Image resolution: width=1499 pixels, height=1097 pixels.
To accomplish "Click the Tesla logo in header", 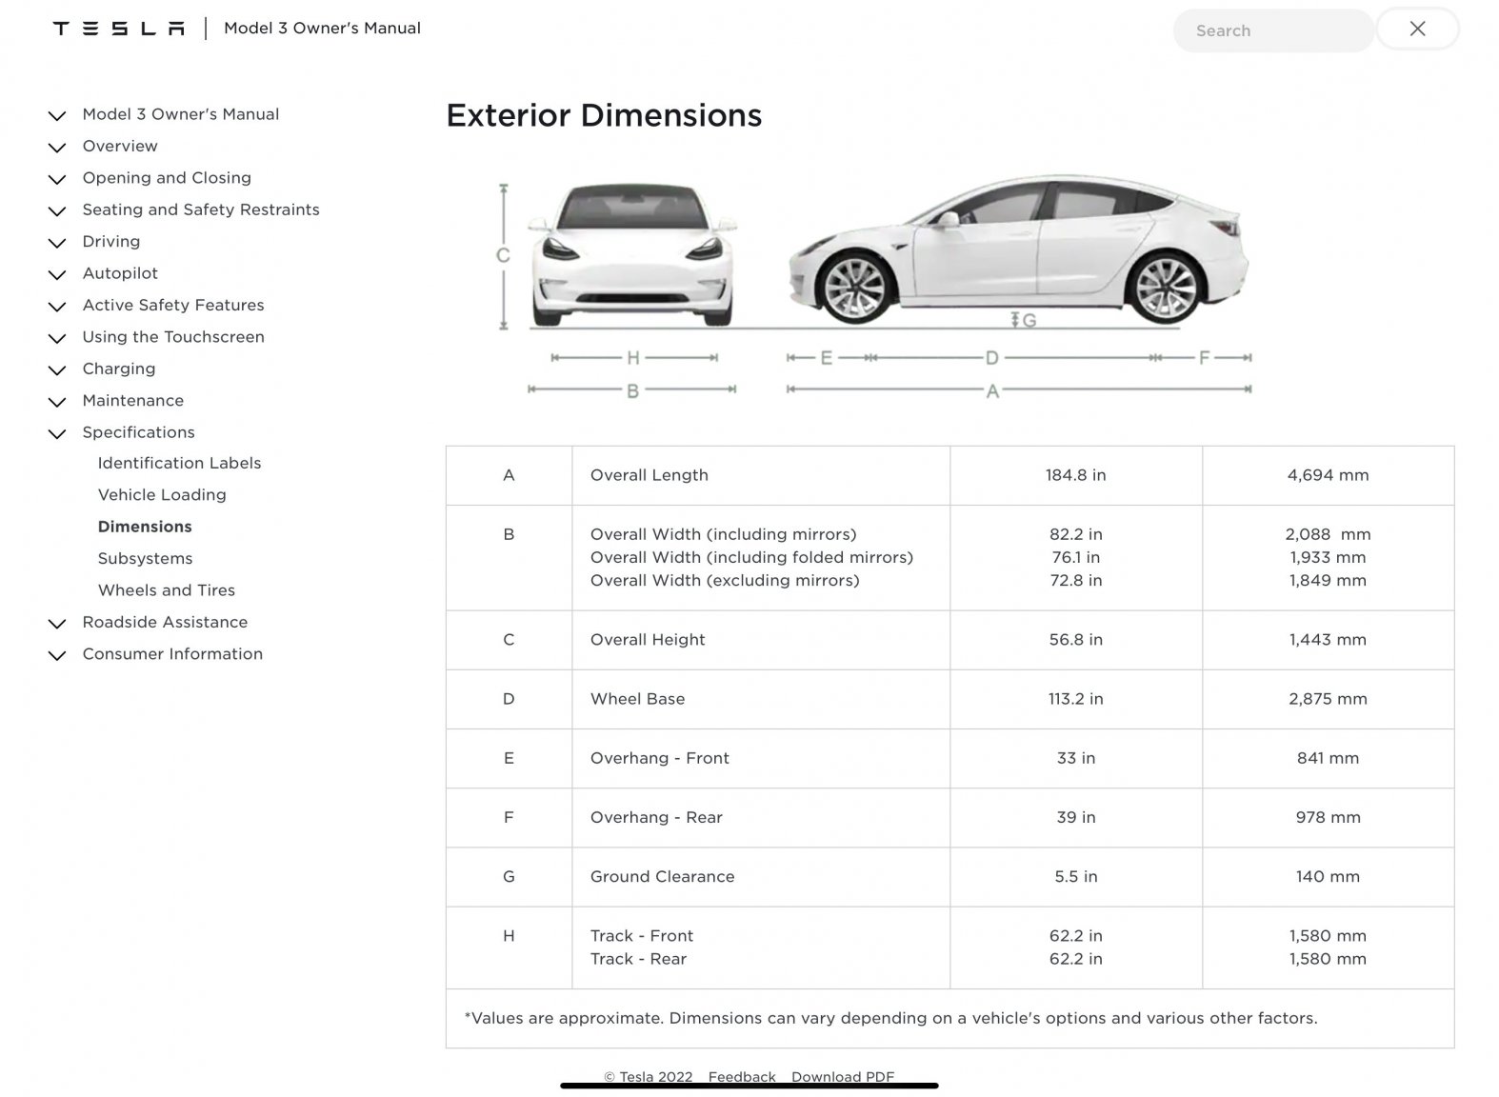I will [118, 29].
